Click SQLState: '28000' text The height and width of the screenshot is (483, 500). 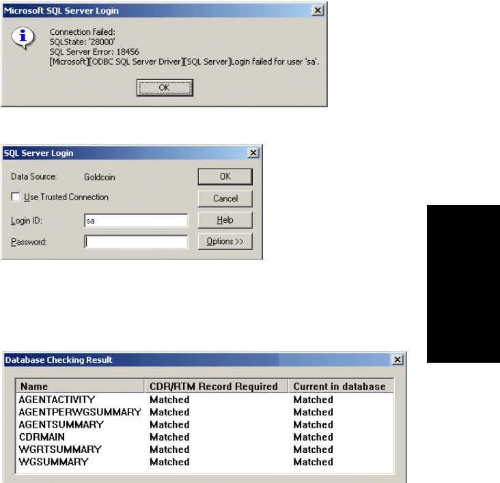click(82, 42)
